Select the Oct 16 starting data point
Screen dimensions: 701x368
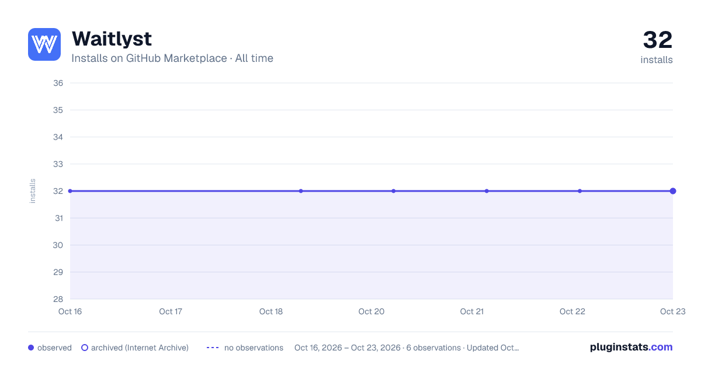click(70, 191)
